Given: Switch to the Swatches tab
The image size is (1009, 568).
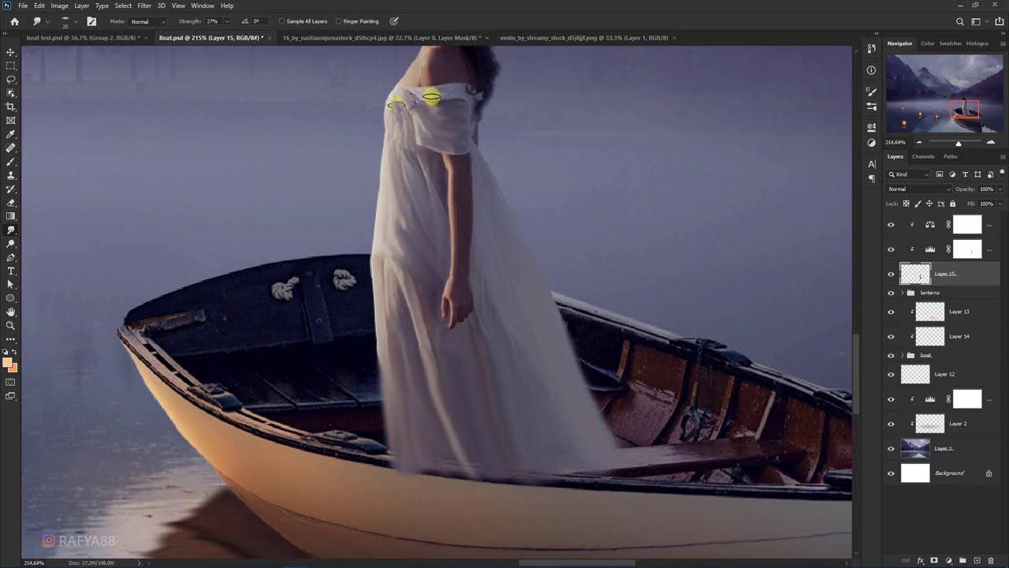Looking at the screenshot, I should click(x=950, y=43).
